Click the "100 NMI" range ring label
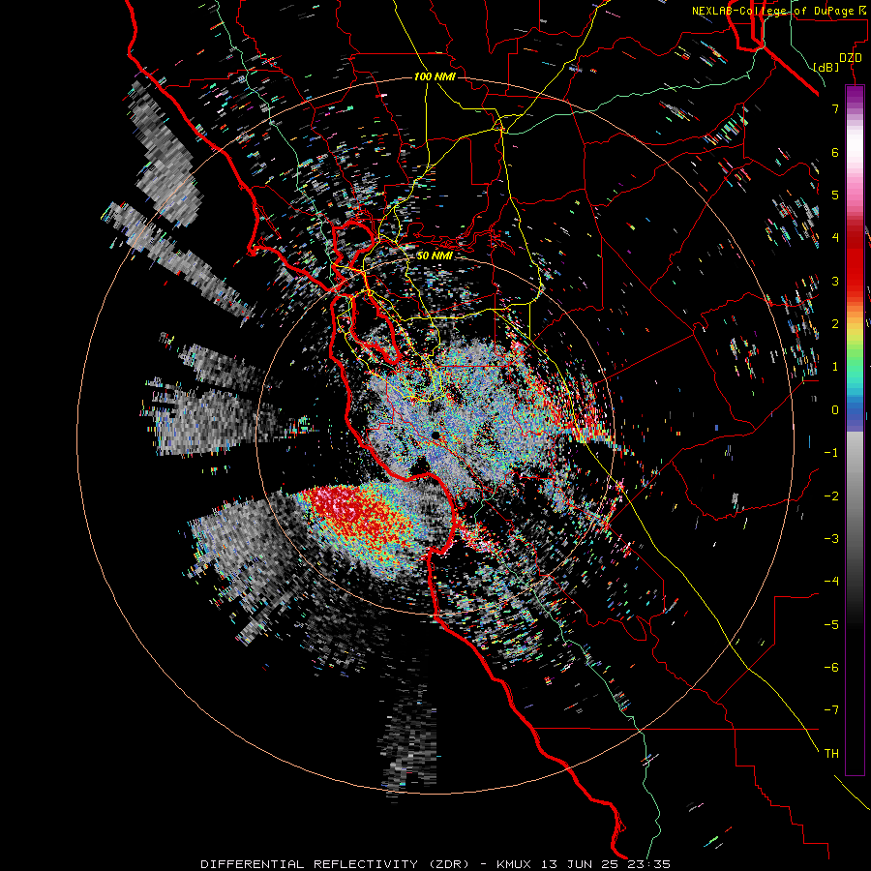This screenshot has width=871, height=871. pyautogui.click(x=435, y=76)
